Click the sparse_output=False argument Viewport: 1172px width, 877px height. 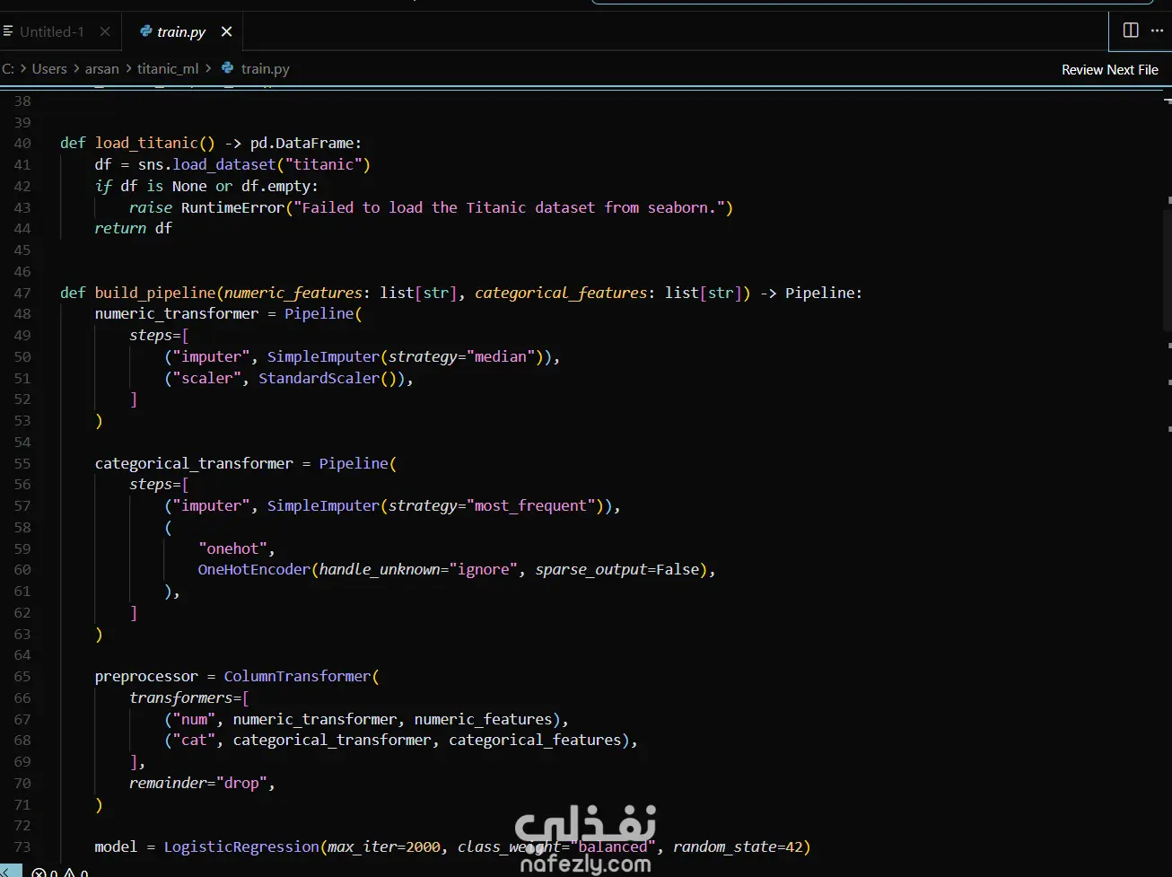(x=617, y=569)
